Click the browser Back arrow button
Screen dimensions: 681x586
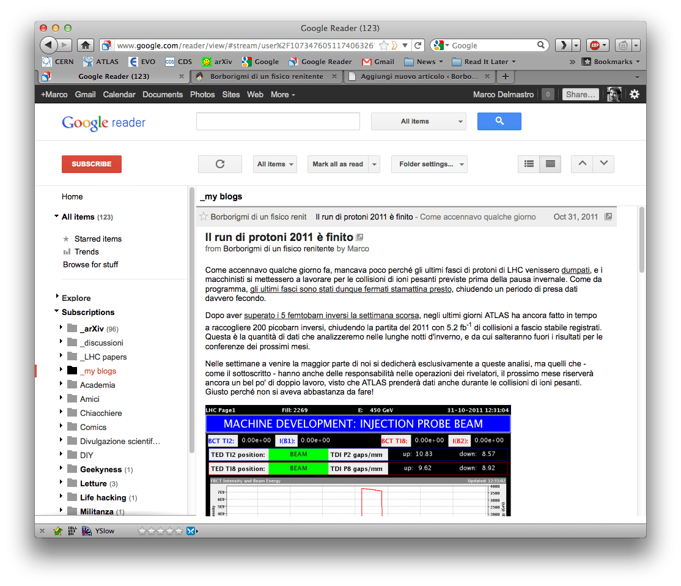[x=49, y=45]
